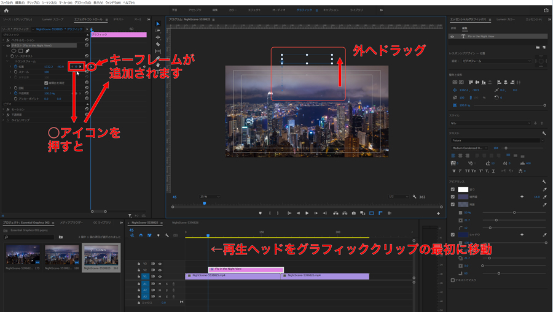Click the Export Frame camera icon
Screen dimensions: 553x312
pyautogui.click(x=353, y=213)
